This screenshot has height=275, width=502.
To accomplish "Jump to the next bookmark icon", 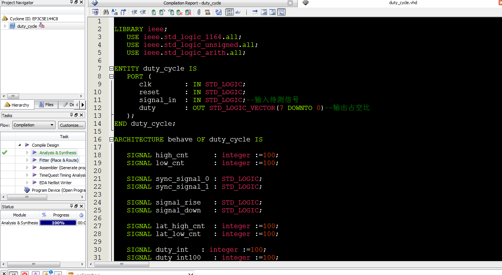I will click(x=162, y=12).
